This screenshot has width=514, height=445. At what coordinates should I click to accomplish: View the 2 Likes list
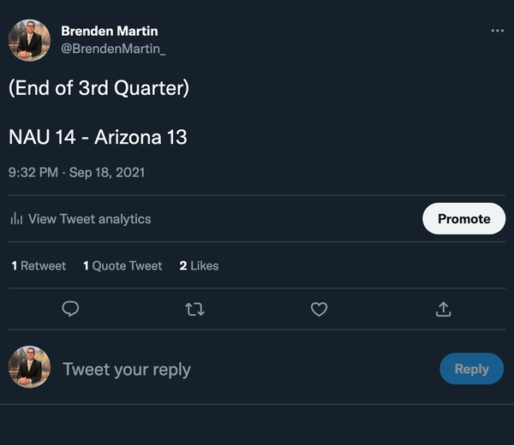[x=199, y=266]
